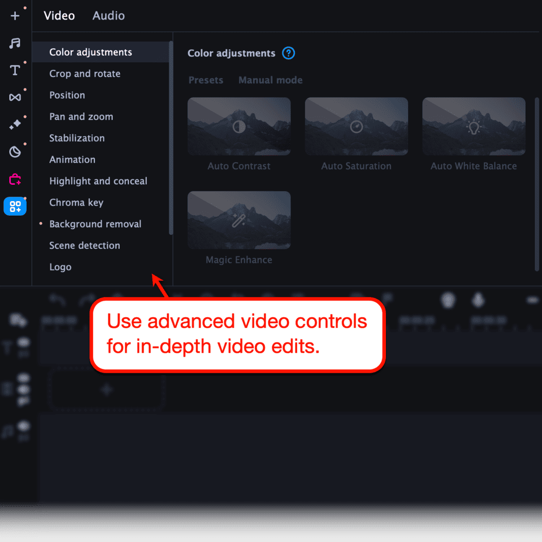Open the Sounds music note panel
The height and width of the screenshot is (542, 542).
tap(15, 43)
